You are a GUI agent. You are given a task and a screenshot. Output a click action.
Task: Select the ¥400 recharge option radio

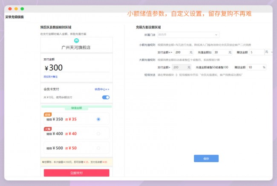coord(98,134)
